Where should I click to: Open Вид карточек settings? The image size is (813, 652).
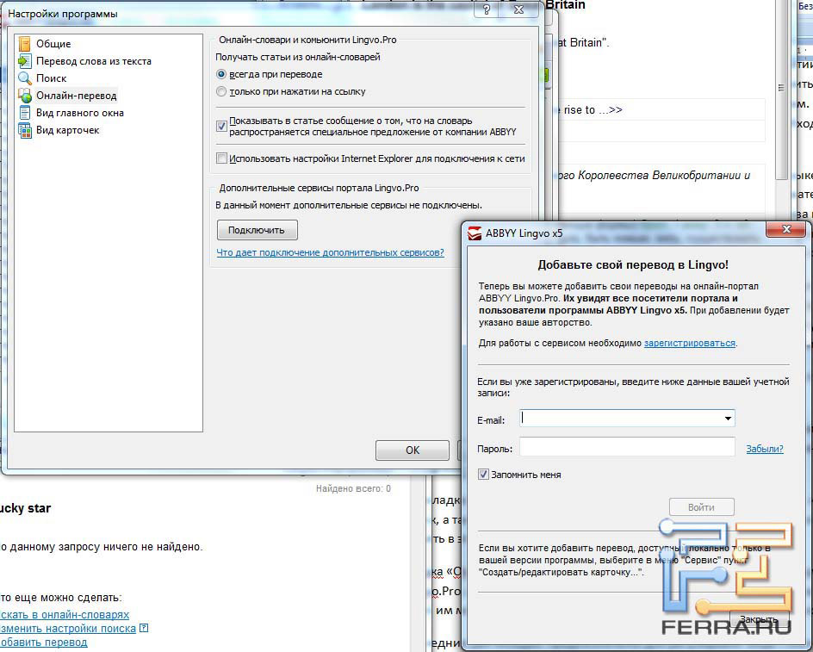tap(67, 130)
